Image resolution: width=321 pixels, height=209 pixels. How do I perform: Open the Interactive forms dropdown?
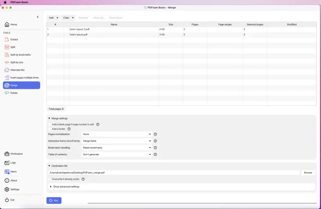click(117, 141)
